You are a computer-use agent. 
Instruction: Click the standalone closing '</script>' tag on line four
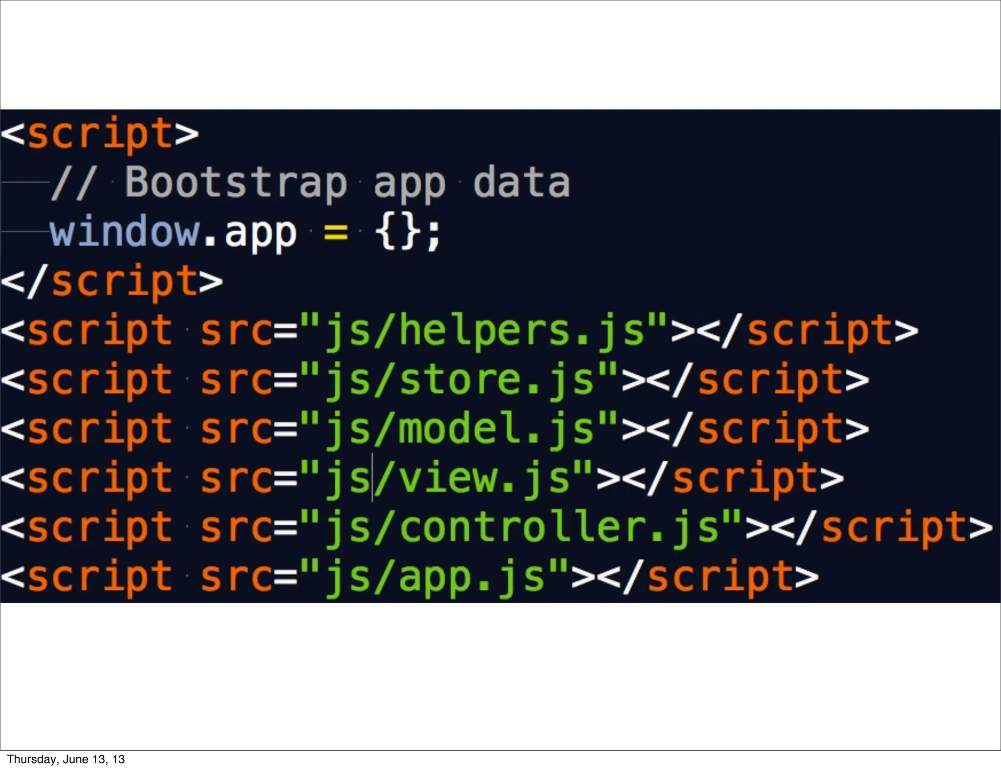(x=112, y=281)
